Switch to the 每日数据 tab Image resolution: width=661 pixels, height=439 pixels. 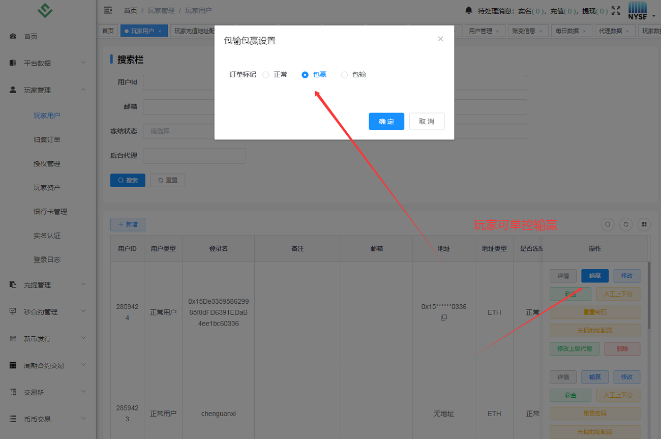click(x=567, y=31)
